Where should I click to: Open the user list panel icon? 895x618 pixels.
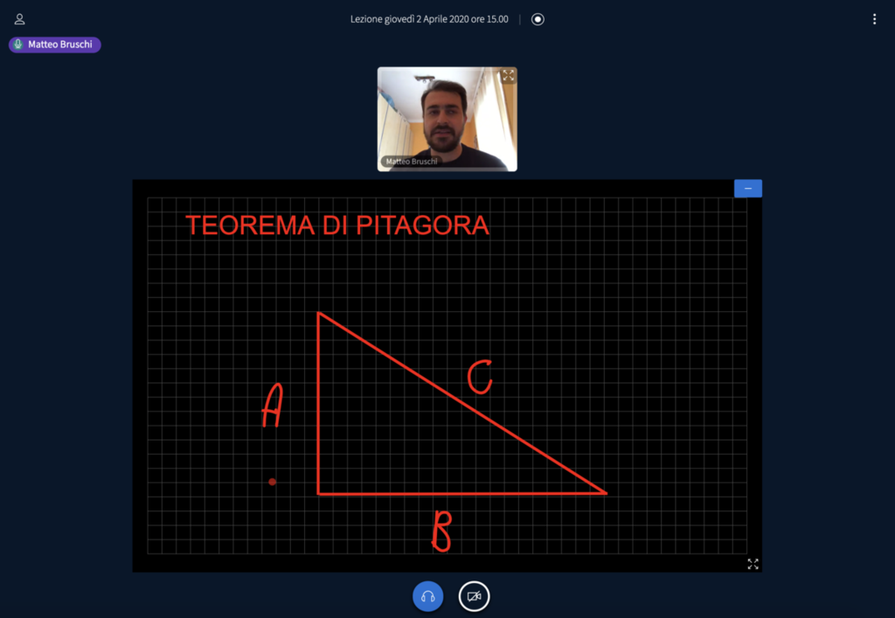[19, 19]
